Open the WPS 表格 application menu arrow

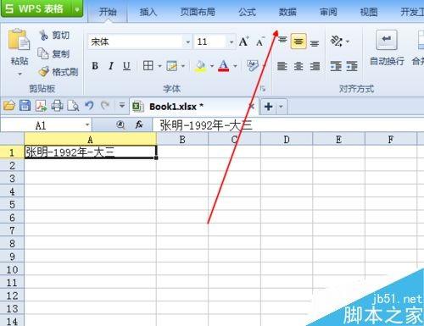[77, 9]
